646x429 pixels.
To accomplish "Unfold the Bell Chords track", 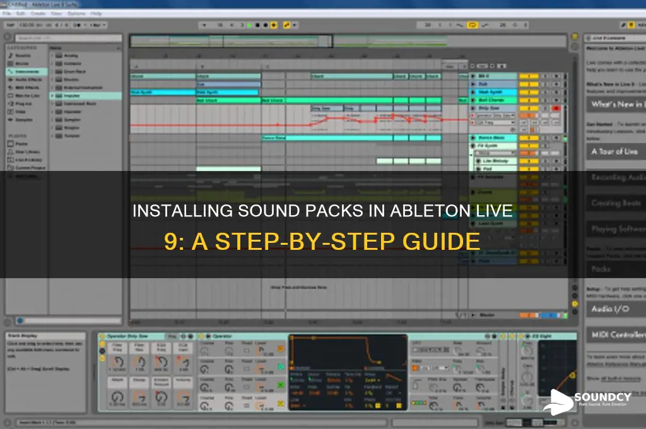I will [473, 100].
